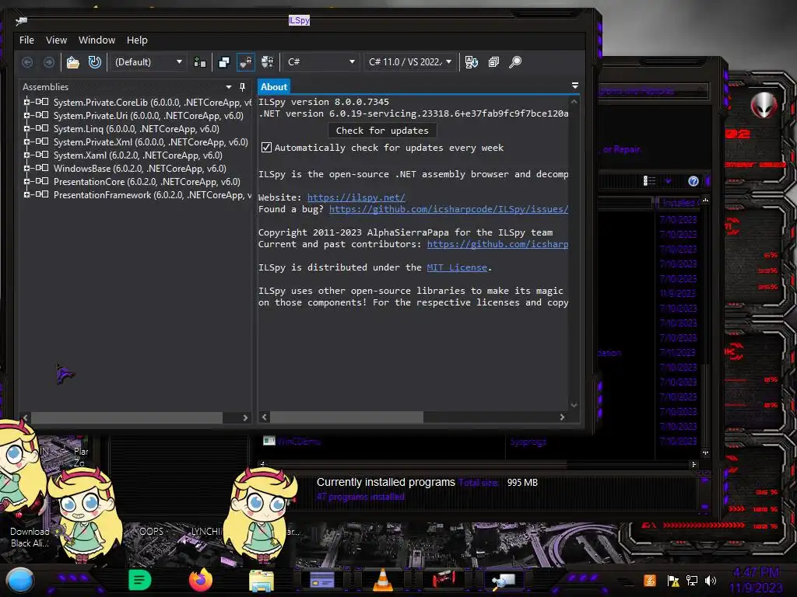Open the Assemblies panel options arrow

pyautogui.click(x=229, y=87)
